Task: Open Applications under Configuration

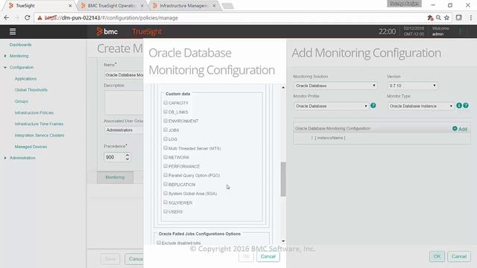Action: 25,79
